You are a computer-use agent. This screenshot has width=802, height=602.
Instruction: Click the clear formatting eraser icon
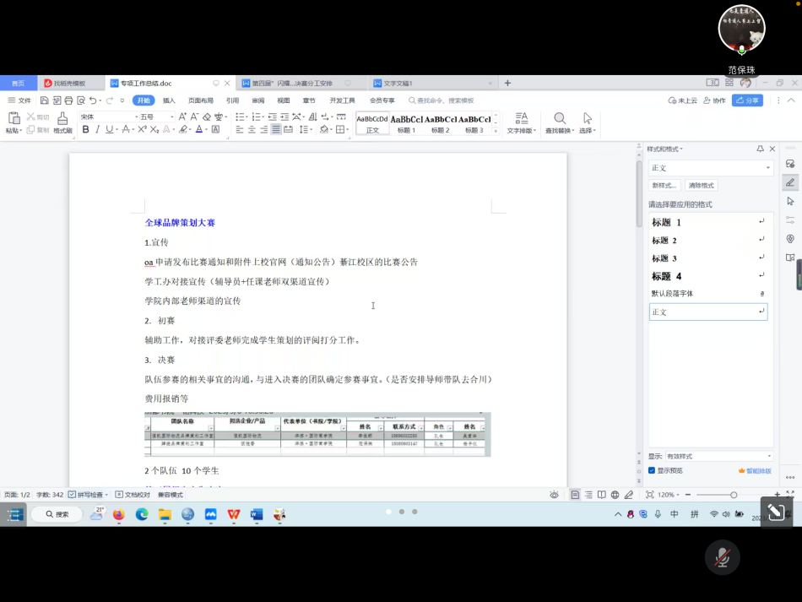click(x=206, y=117)
